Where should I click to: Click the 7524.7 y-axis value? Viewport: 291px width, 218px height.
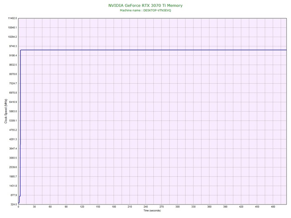click(x=13, y=83)
